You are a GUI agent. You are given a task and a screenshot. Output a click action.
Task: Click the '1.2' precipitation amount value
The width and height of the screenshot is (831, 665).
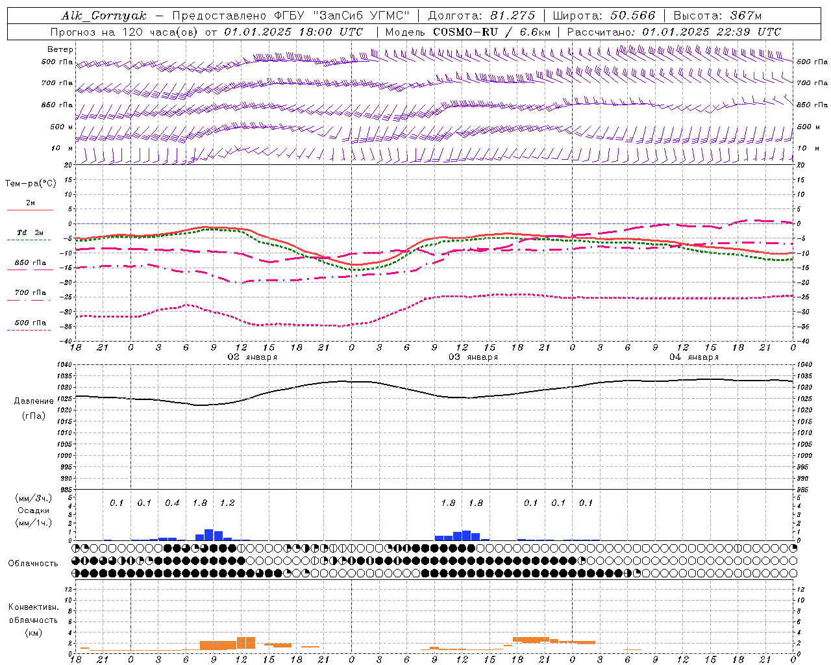pos(227,503)
